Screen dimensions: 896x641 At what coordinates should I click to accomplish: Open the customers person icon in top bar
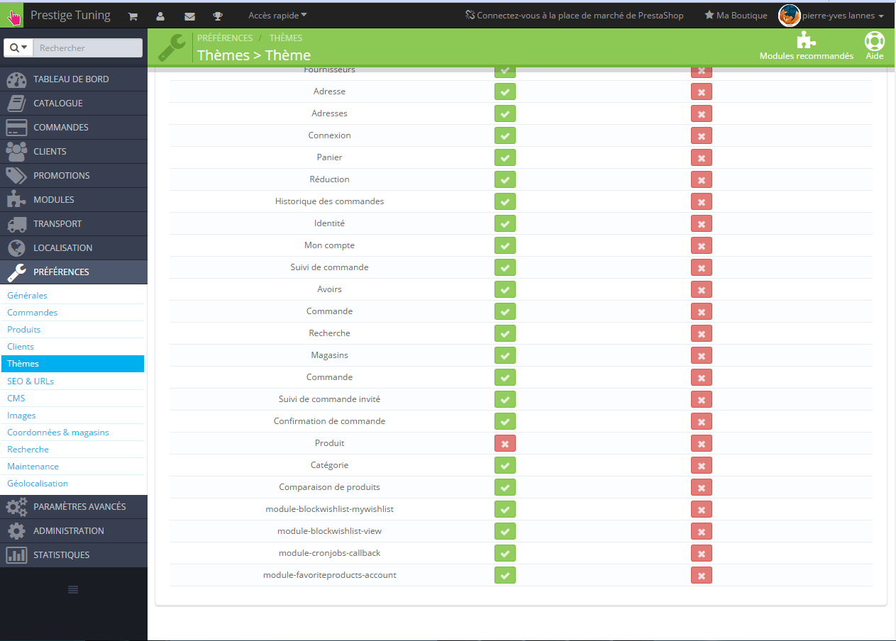160,16
